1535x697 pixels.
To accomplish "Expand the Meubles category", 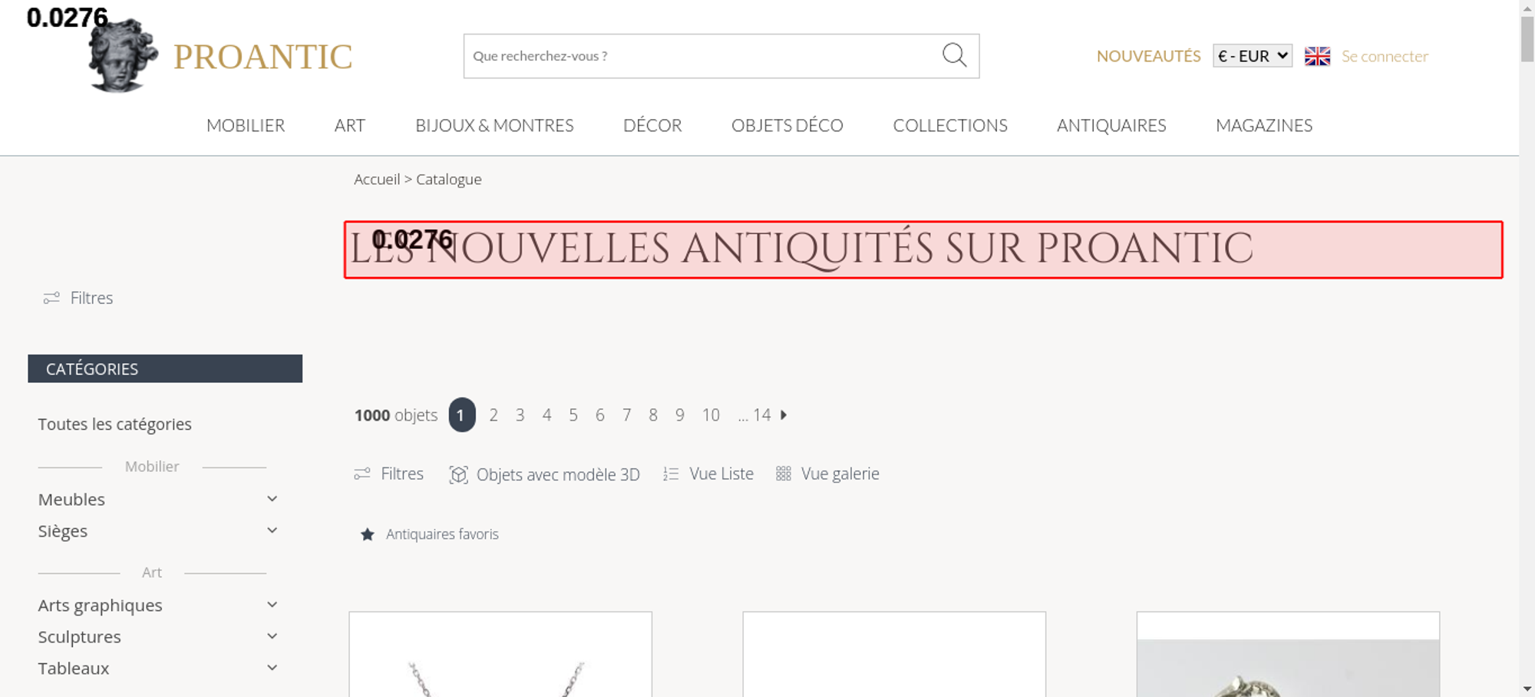I will 272,499.
